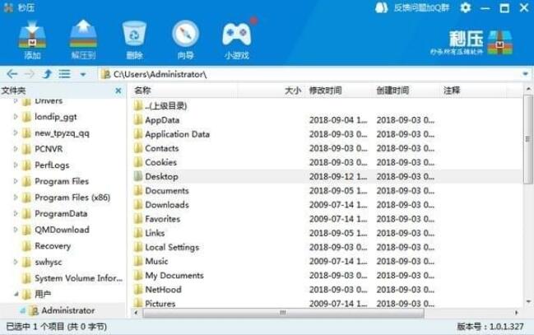The image size is (534, 335).
Task: Select the QMDownload folder label in tree
Action: coord(62,230)
